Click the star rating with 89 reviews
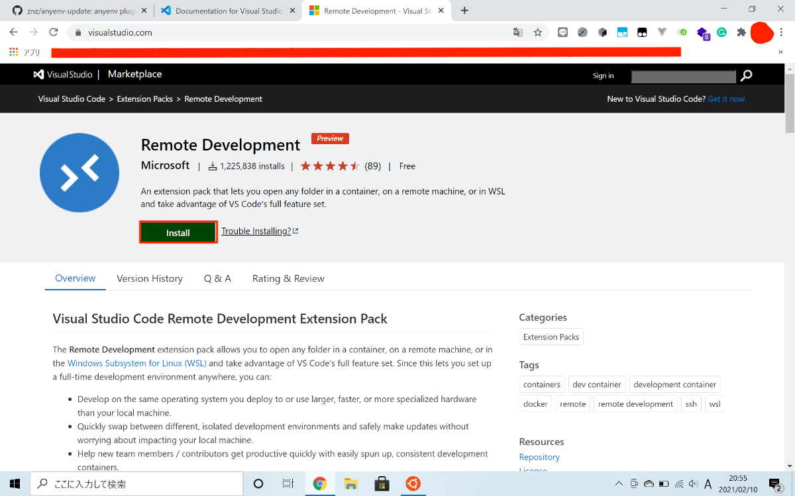The image size is (795, 496). tap(341, 166)
